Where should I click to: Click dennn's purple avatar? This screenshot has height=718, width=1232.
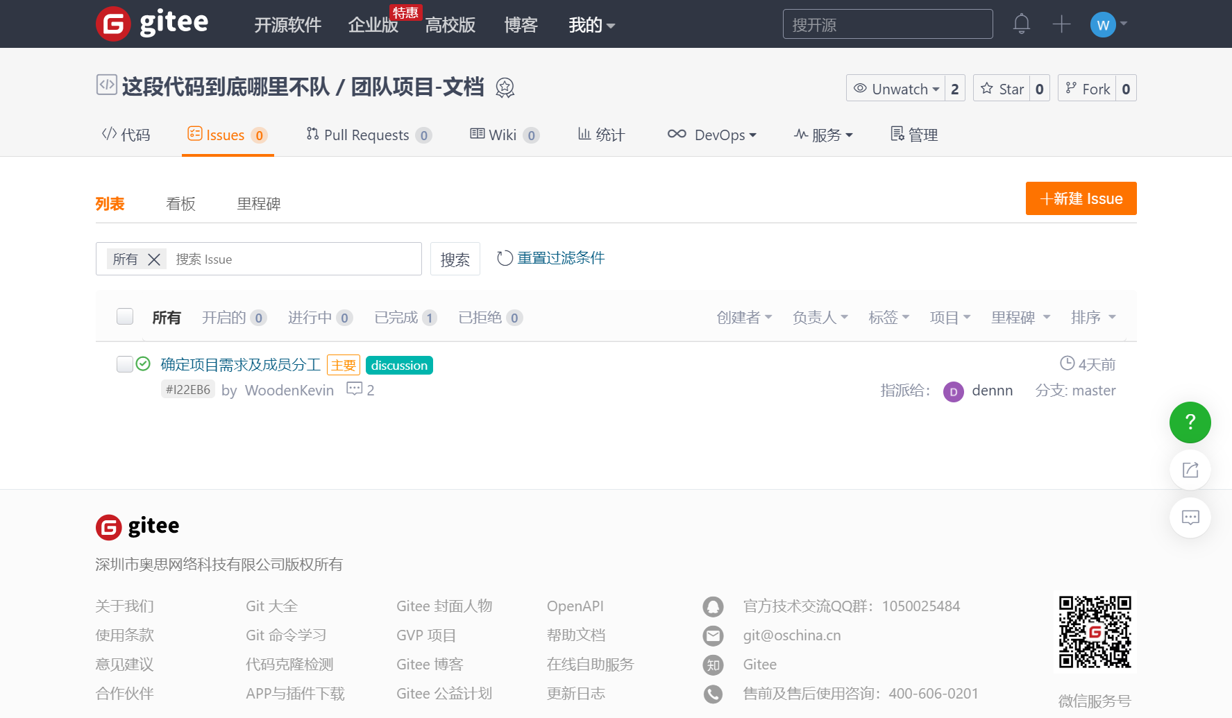coord(953,392)
